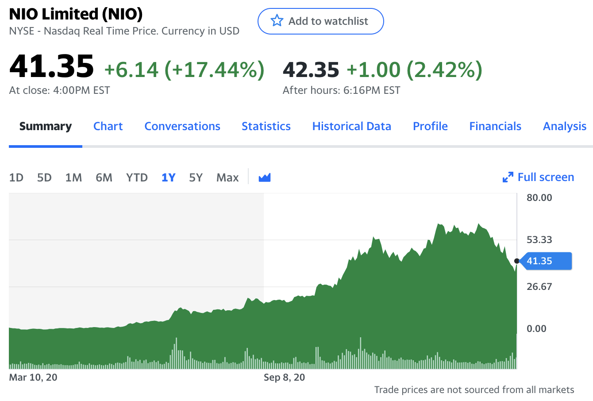The image size is (593, 401).
Task: Select the 1D chart range
Action: [x=16, y=177]
